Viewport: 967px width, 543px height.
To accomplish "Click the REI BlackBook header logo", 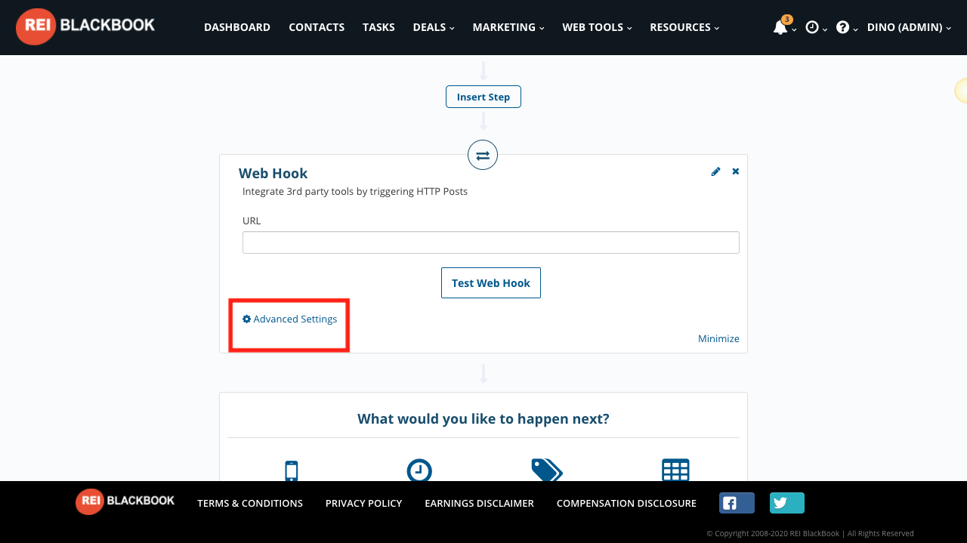I will [85, 26].
